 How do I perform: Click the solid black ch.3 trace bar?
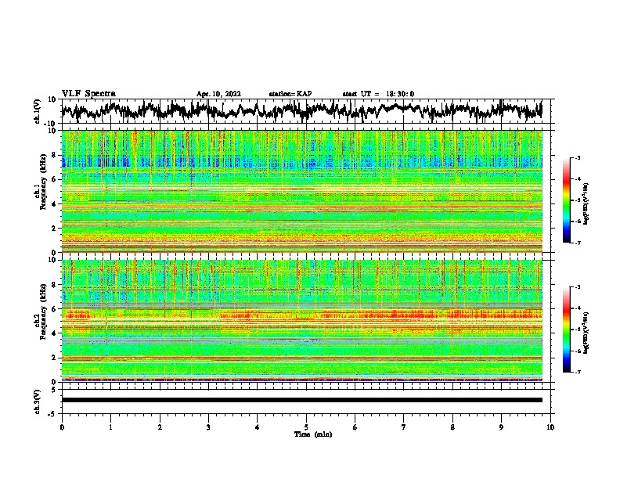pyautogui.click(x=301, y=400)
